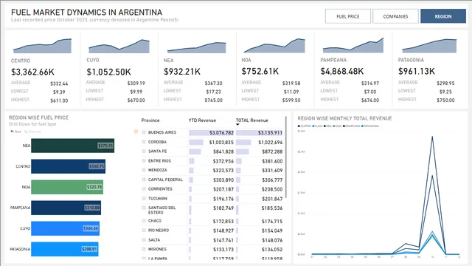
Task: Click the PATAGONIA sparkline area chart
Action: tap(429, 46)
